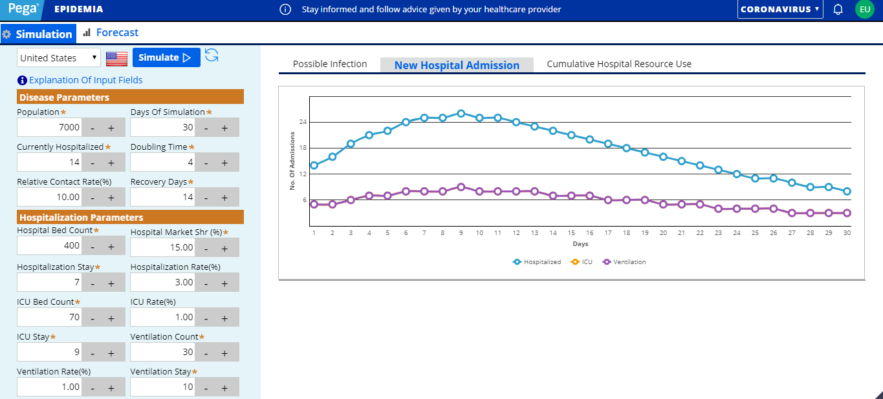This screenshot has height=399, width=883.
Task: Click the EPIDEMIA app title
Action: [x=78, y=10]
